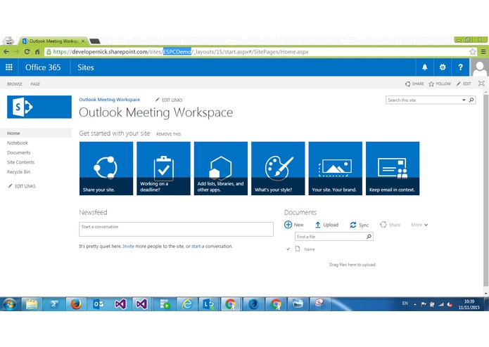
Task: Expand the search scope dropdown arrow
Action: pos(464,100)
